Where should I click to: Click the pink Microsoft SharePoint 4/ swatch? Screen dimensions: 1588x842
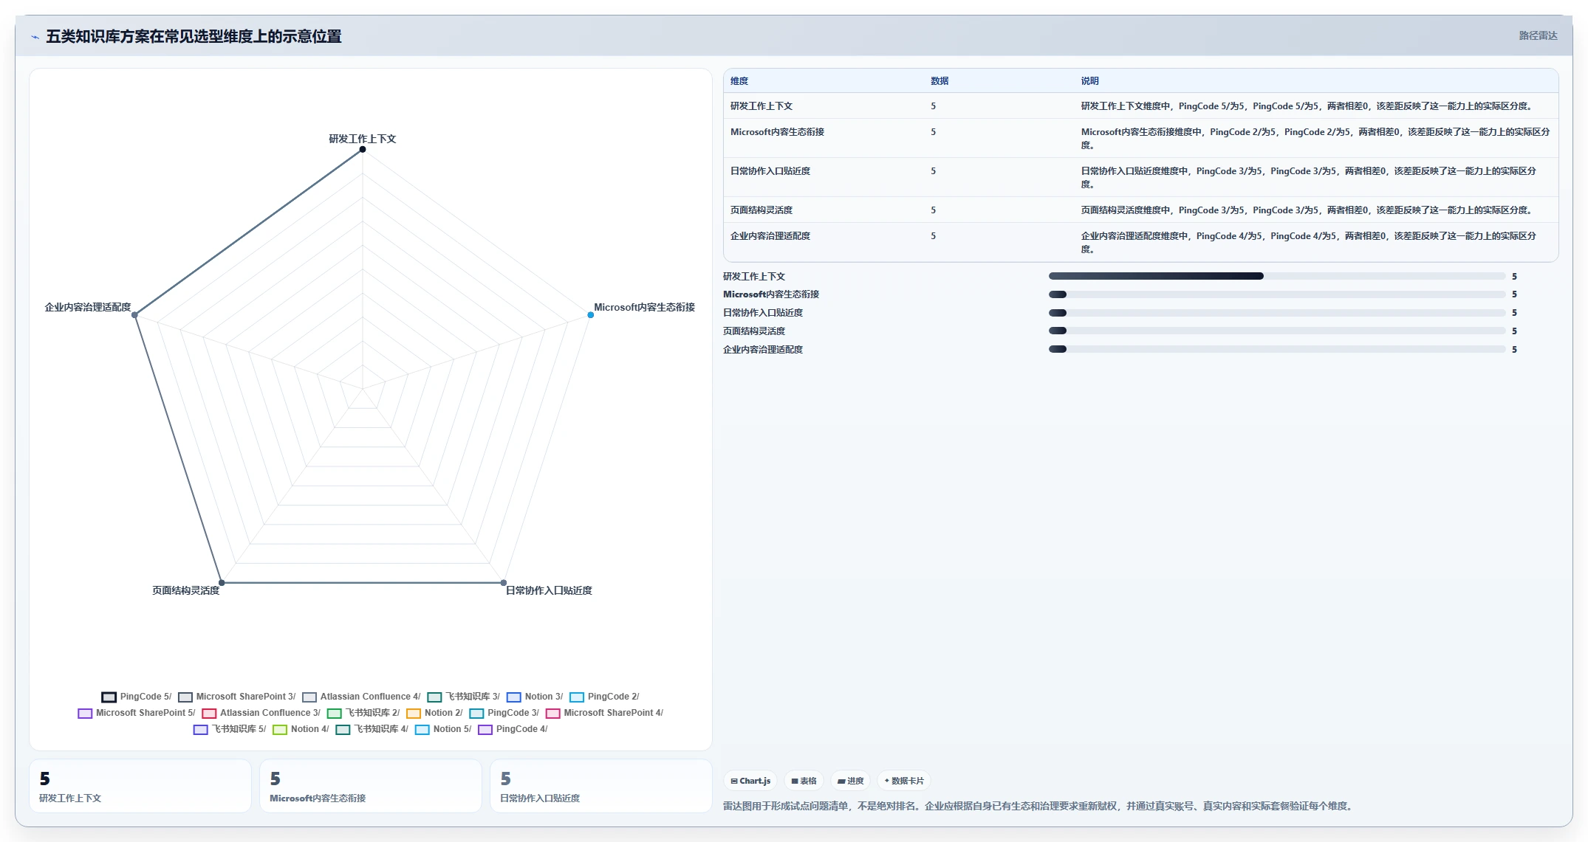tap(553, 713)
